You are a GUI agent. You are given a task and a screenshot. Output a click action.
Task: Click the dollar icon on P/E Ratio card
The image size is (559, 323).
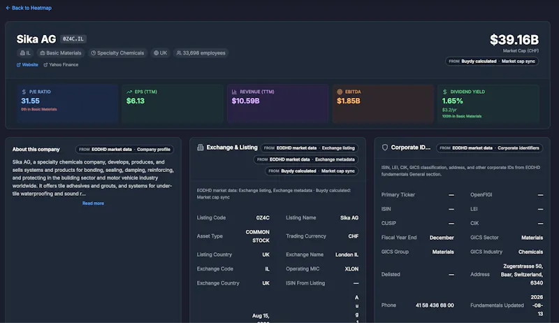[24, 92]
